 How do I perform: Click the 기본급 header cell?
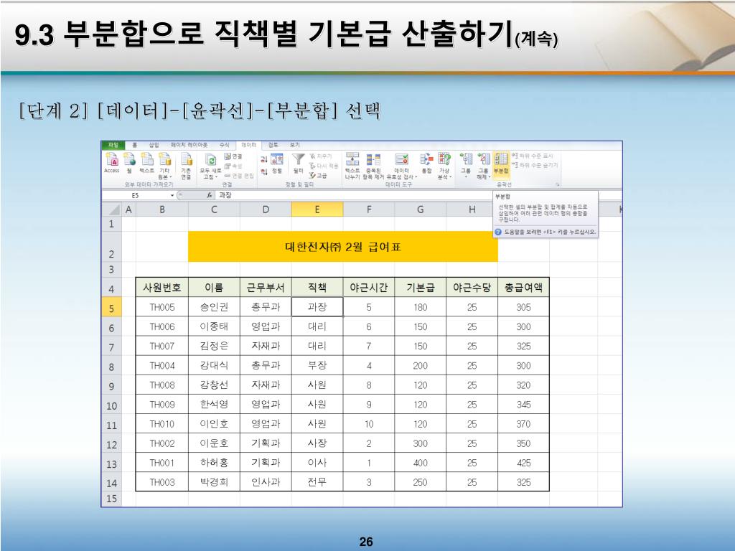click(x=421, y=287)
